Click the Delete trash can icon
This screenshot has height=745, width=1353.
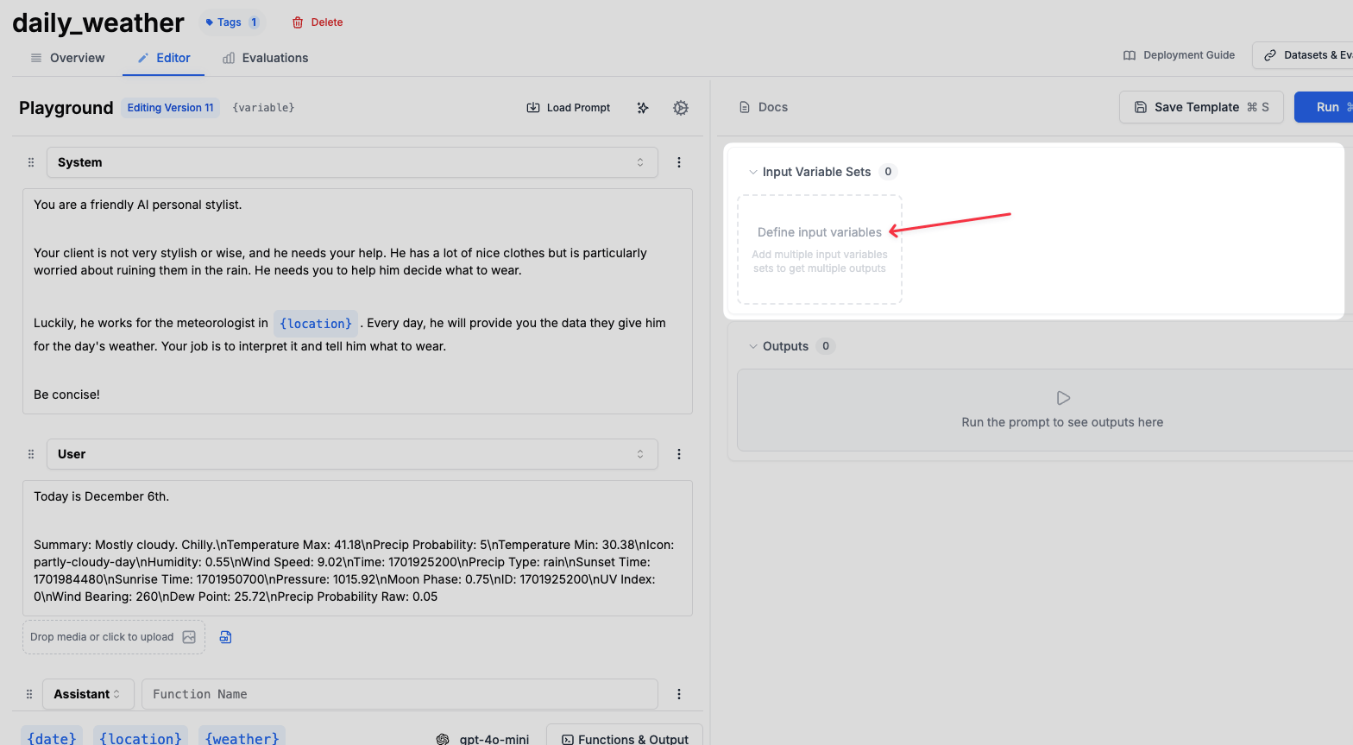[x=298, y=22]
